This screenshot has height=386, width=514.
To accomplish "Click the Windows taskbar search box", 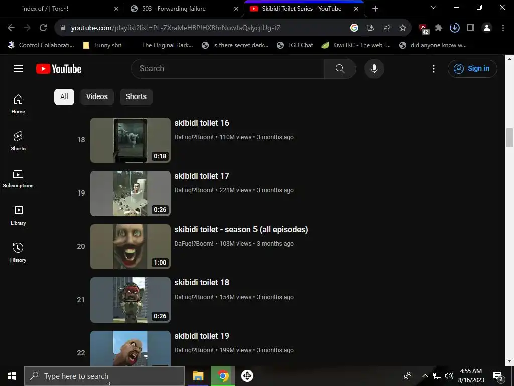I will [104, 376].
